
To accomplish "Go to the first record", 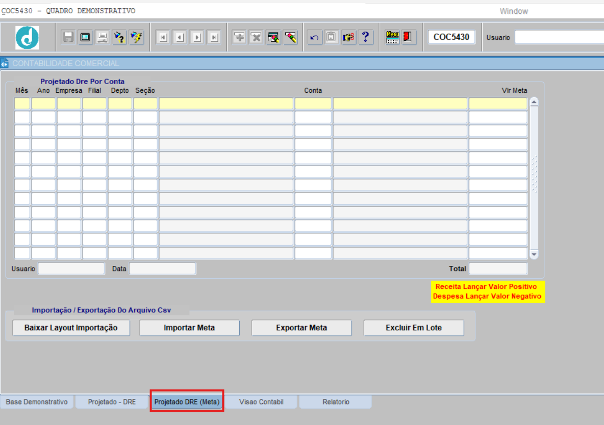I will pos(163,37).
